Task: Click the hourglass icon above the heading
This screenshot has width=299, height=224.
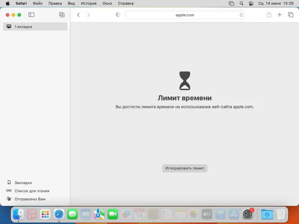Action: coord(185,81)
